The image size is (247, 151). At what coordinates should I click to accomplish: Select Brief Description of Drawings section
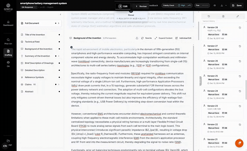[x=40, y=63]
